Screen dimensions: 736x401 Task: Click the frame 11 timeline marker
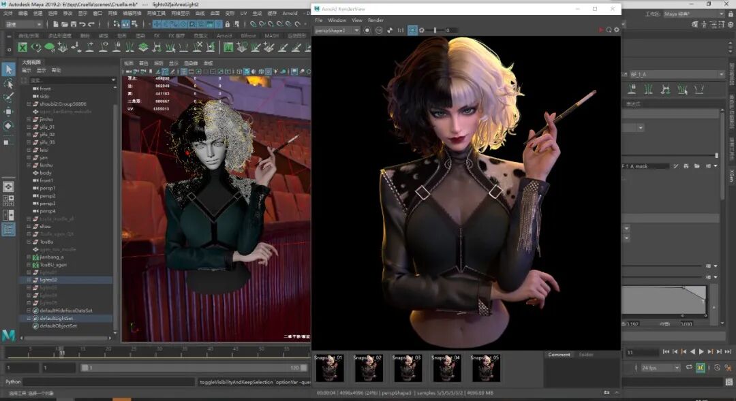[x=61, y=353]
